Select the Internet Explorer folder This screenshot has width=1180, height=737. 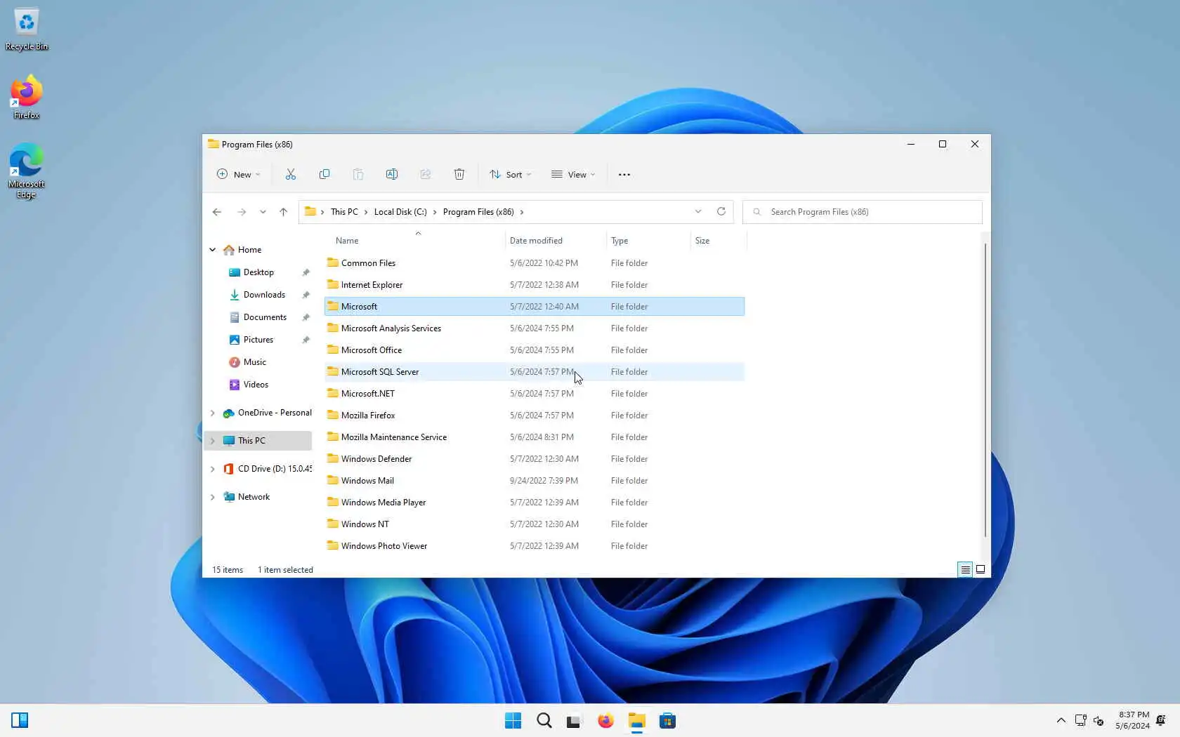pos(535,285)
